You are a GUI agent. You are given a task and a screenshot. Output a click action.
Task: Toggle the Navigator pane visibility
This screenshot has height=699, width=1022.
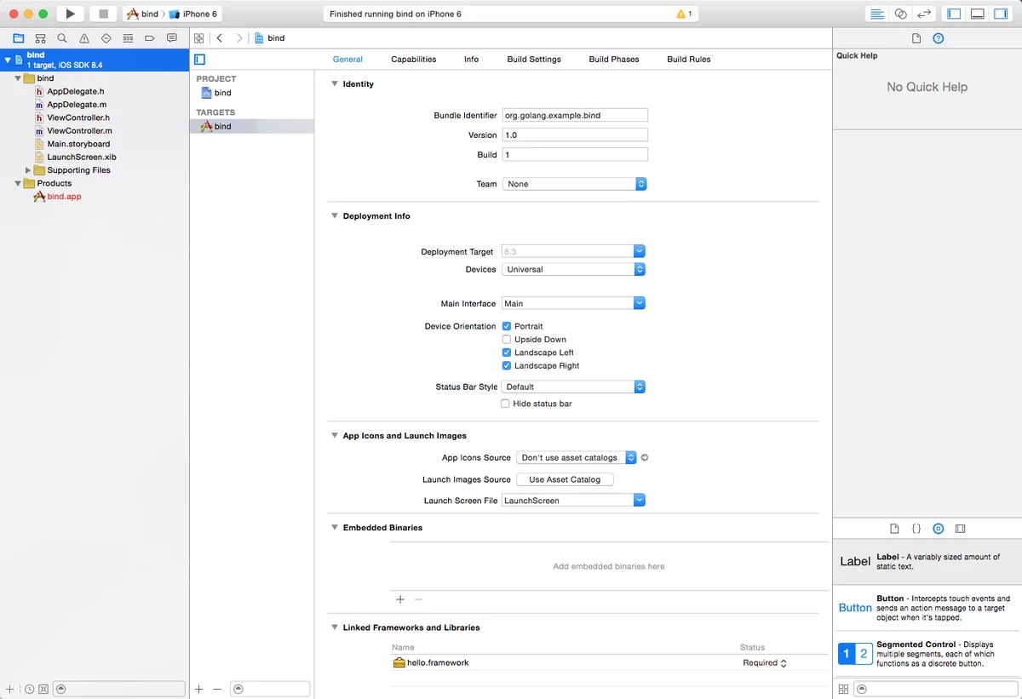[x=954, y=14]
